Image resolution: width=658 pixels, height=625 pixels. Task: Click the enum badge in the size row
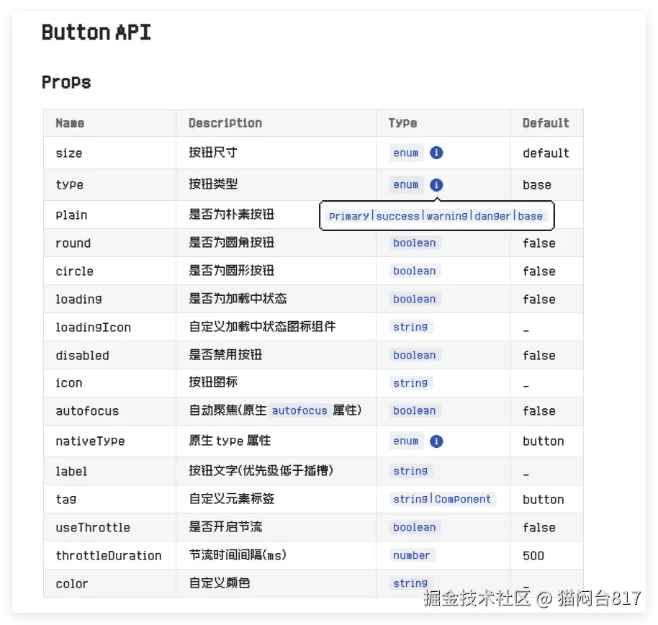[407, 153]
